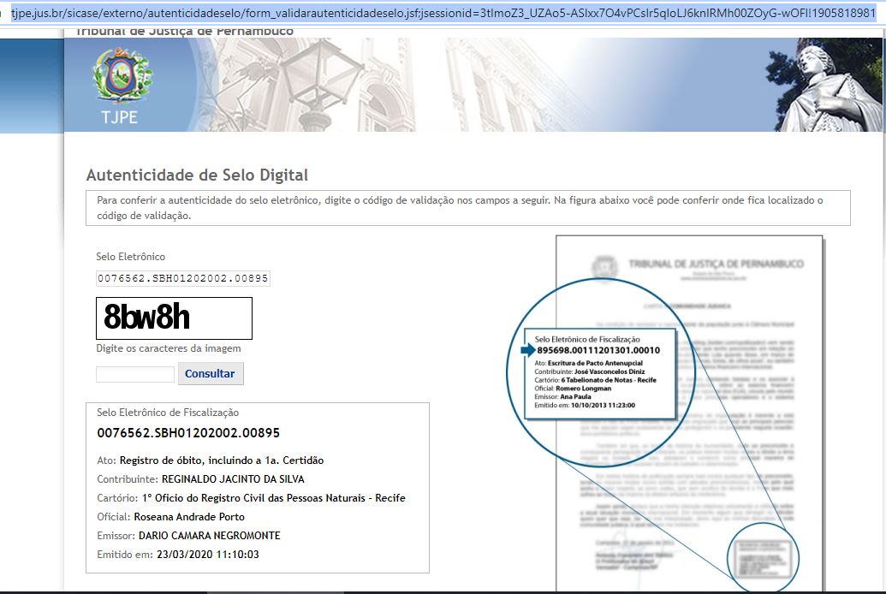This screenshot has height=594, width=886.
Task: Click the Consultar button
Action: click(x=211, y=373)
